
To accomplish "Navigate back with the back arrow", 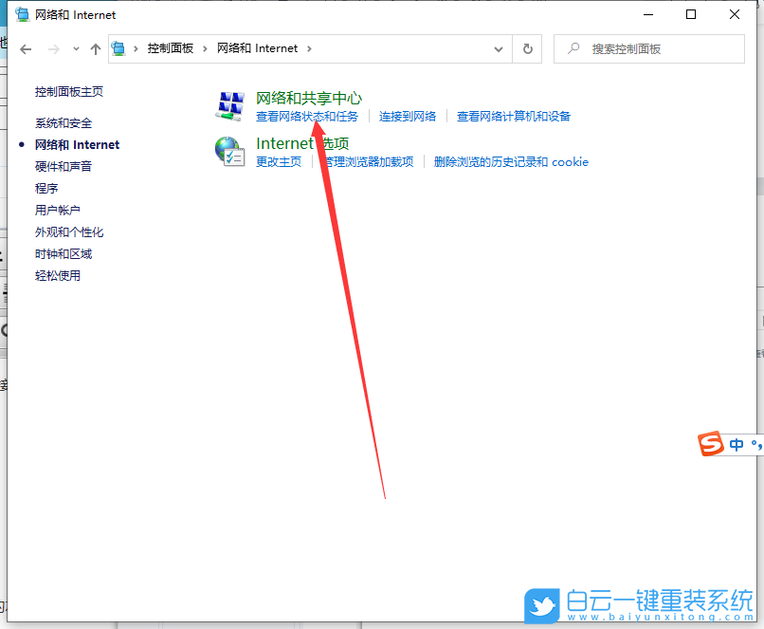I will [26, 48].
